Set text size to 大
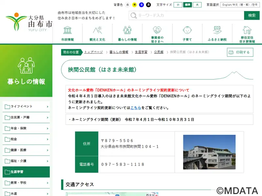The width and height of the screenshot is (262, 196). pos(197,5)
